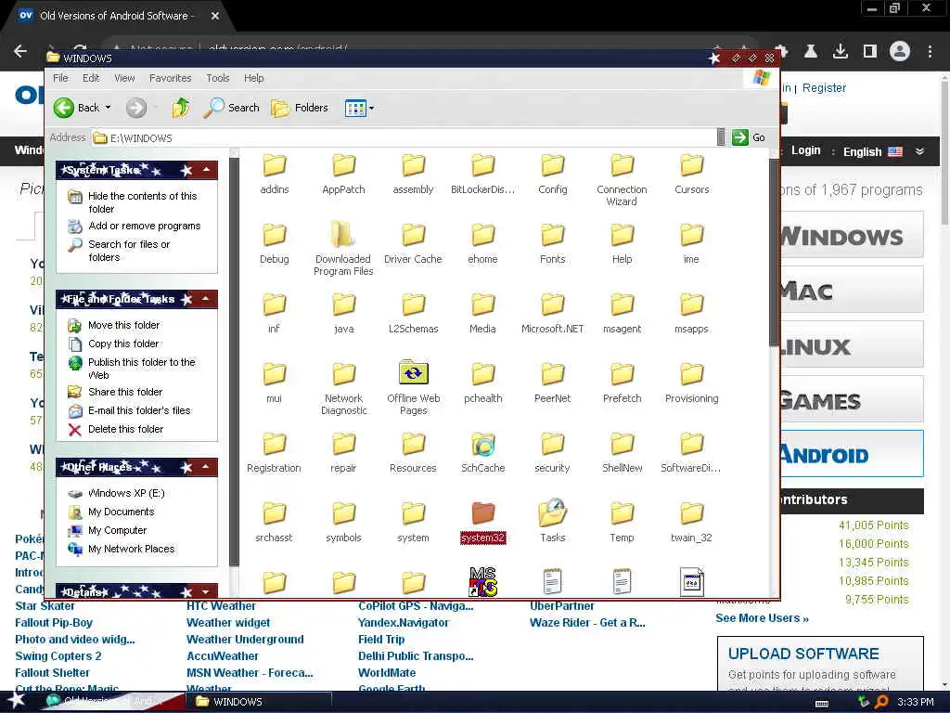Click Add or remove programs
Screen dimensions: 950x713
point(144,226)
